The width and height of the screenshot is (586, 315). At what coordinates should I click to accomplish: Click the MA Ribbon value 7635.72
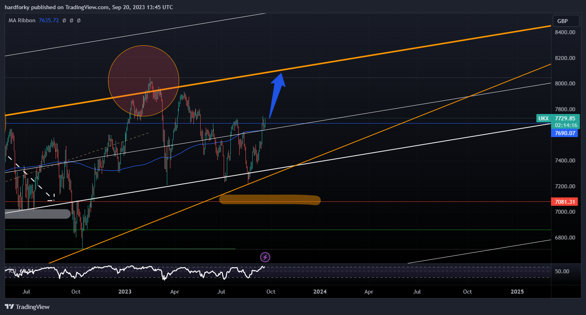48,20
